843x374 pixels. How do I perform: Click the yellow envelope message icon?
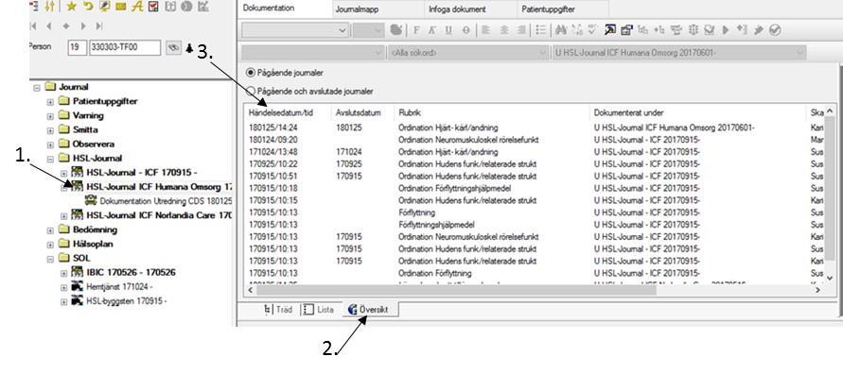coord(120,7)
